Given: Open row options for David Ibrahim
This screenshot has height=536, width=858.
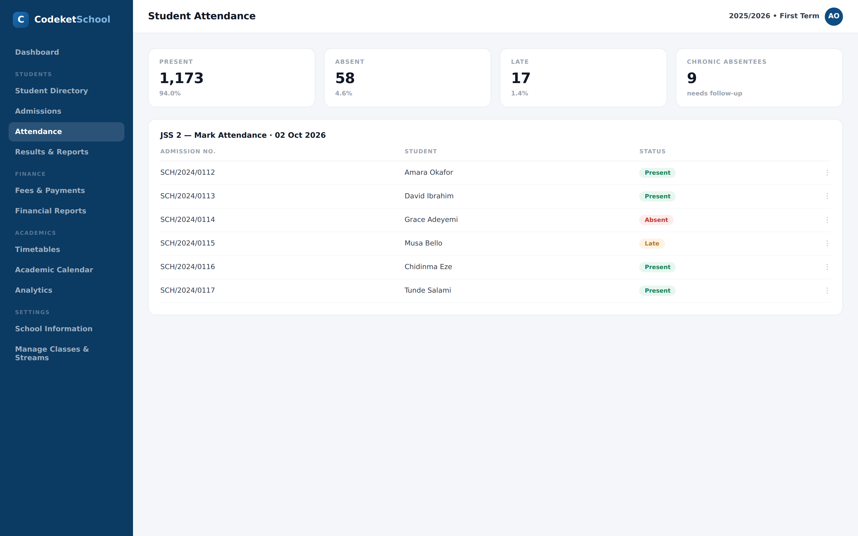Looking at the screenshot, I should (x=827, y=196).
